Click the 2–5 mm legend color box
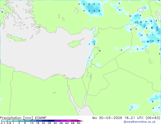This screenshot has width=161, height=124. point(22,121)
